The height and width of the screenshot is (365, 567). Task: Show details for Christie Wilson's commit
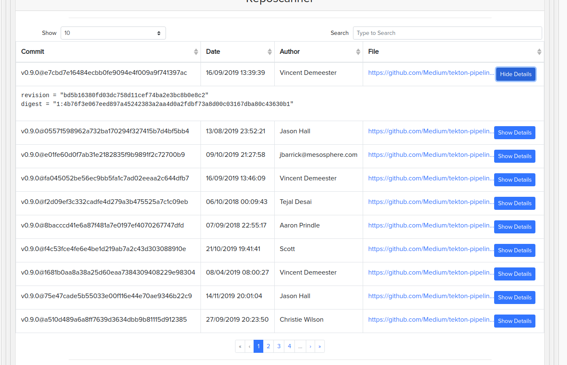tap(514, 321)
